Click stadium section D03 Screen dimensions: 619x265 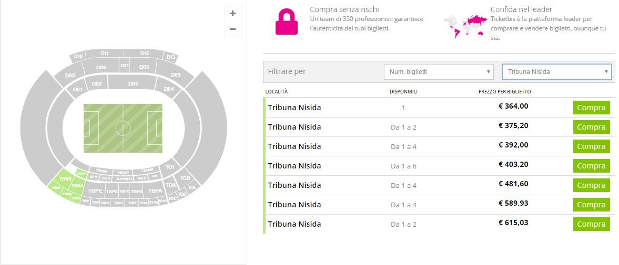133,84
